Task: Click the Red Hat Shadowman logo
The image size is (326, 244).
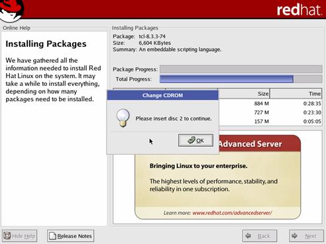Action: (x=11, y=11)
